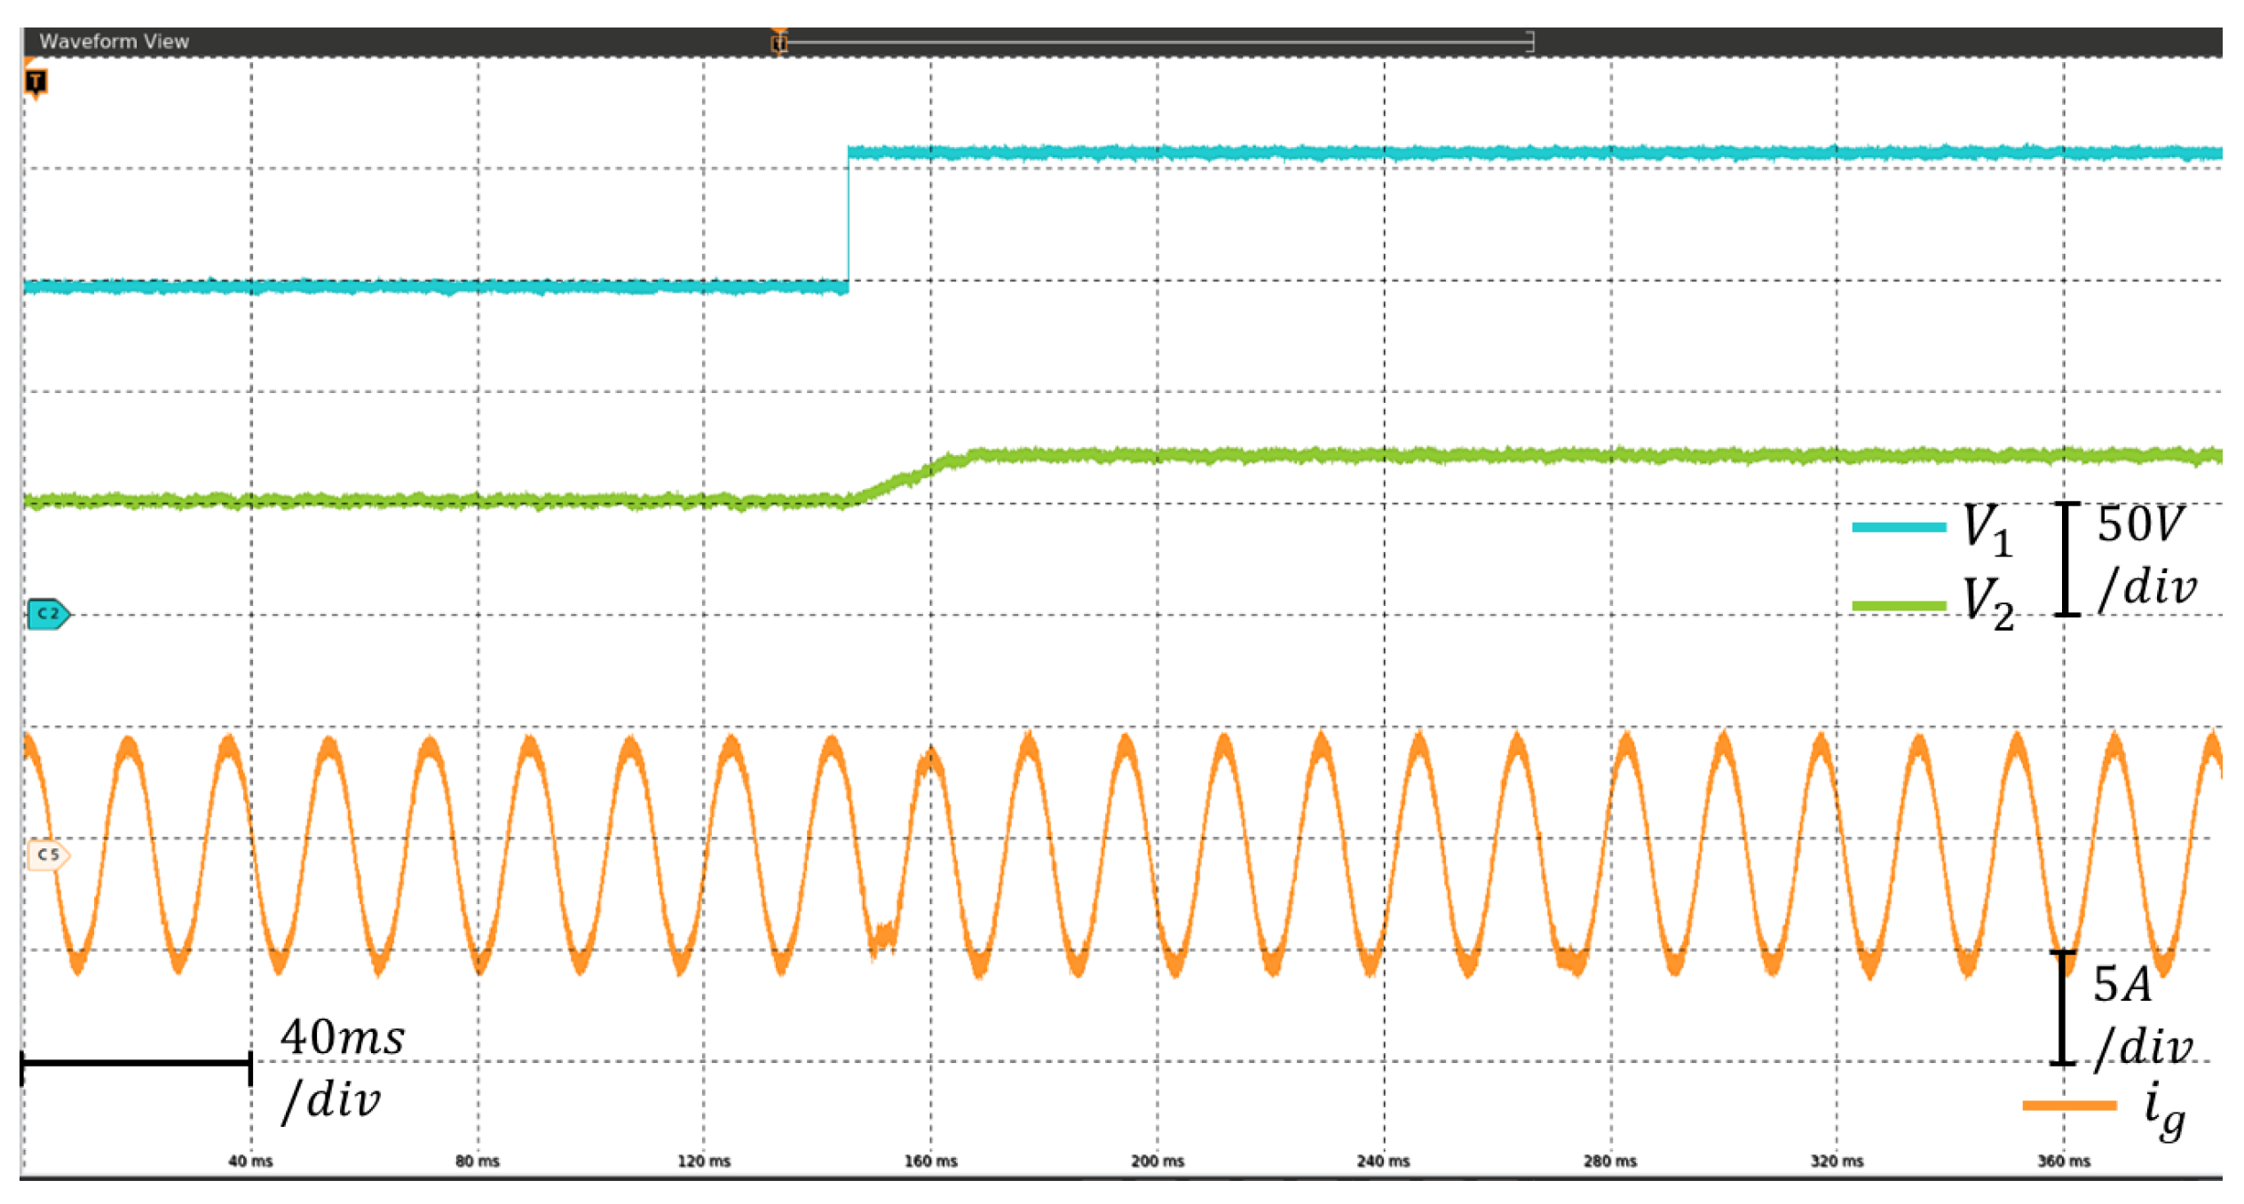Click the 5A/div scale label
This screenshot has height=1204, width=2244.
pyautogui.click(x=2141, y=1016)
